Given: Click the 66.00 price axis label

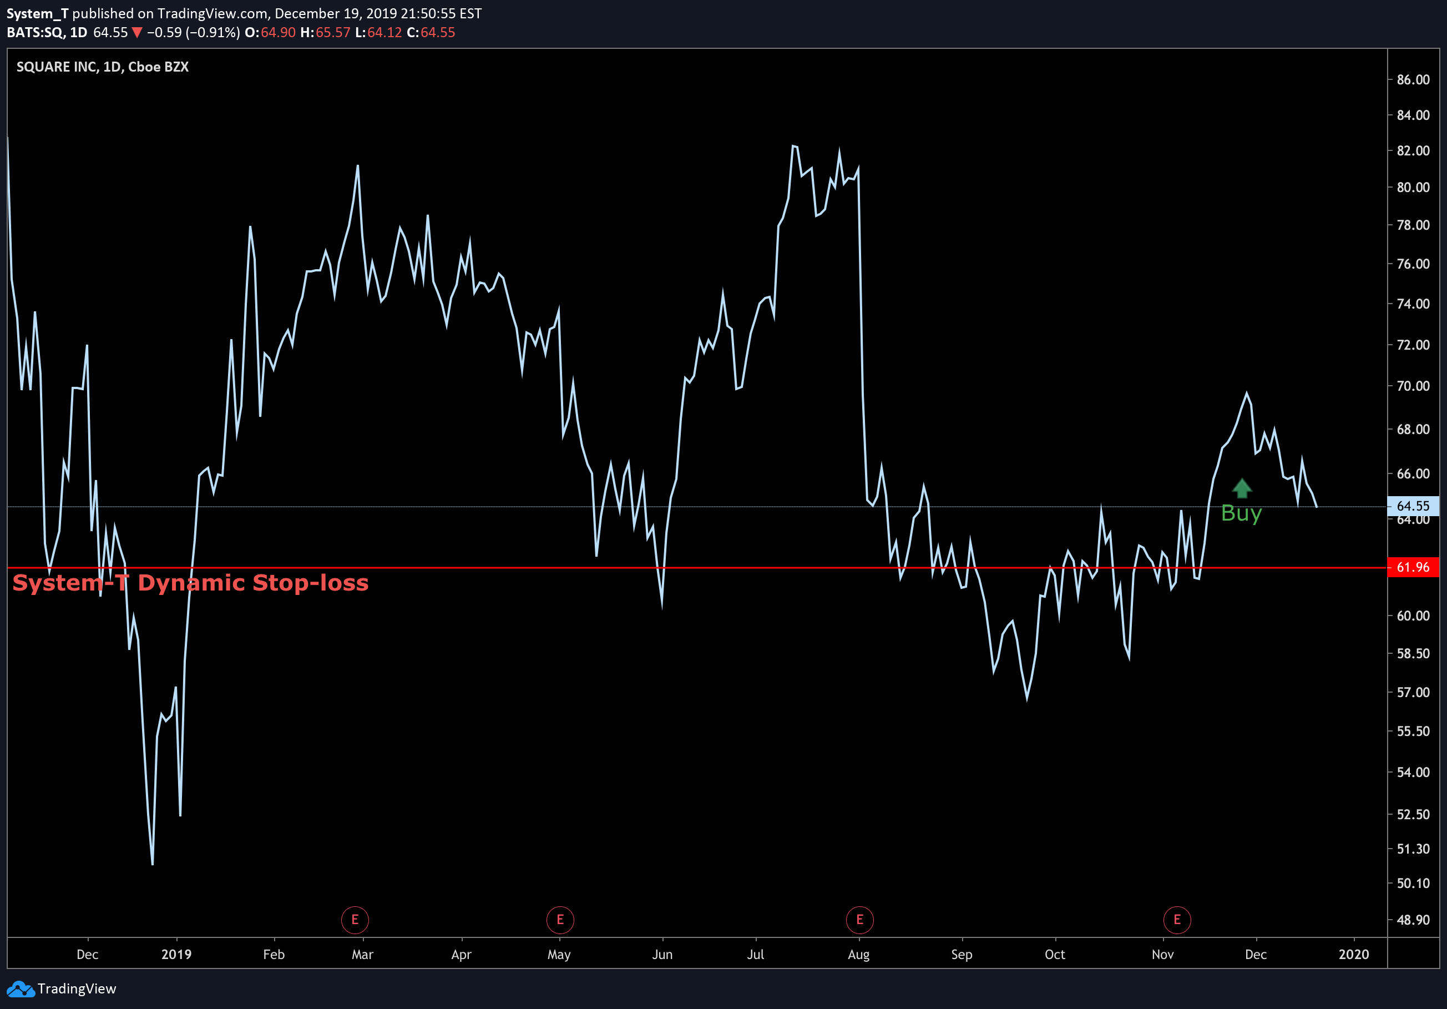Looking at the screenshot, I should coord(1413,474).
